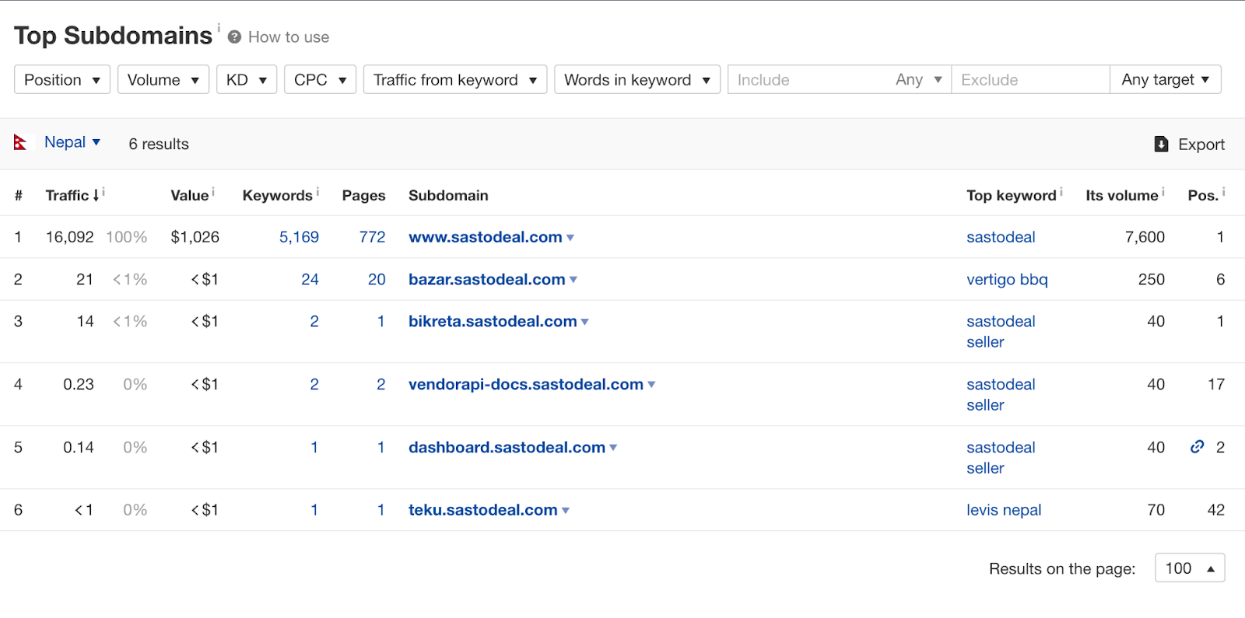Click sastodeal seller keyword in vendorapi-docs row
This screenshot has height=618, width=1245.
coord(1001,394)
